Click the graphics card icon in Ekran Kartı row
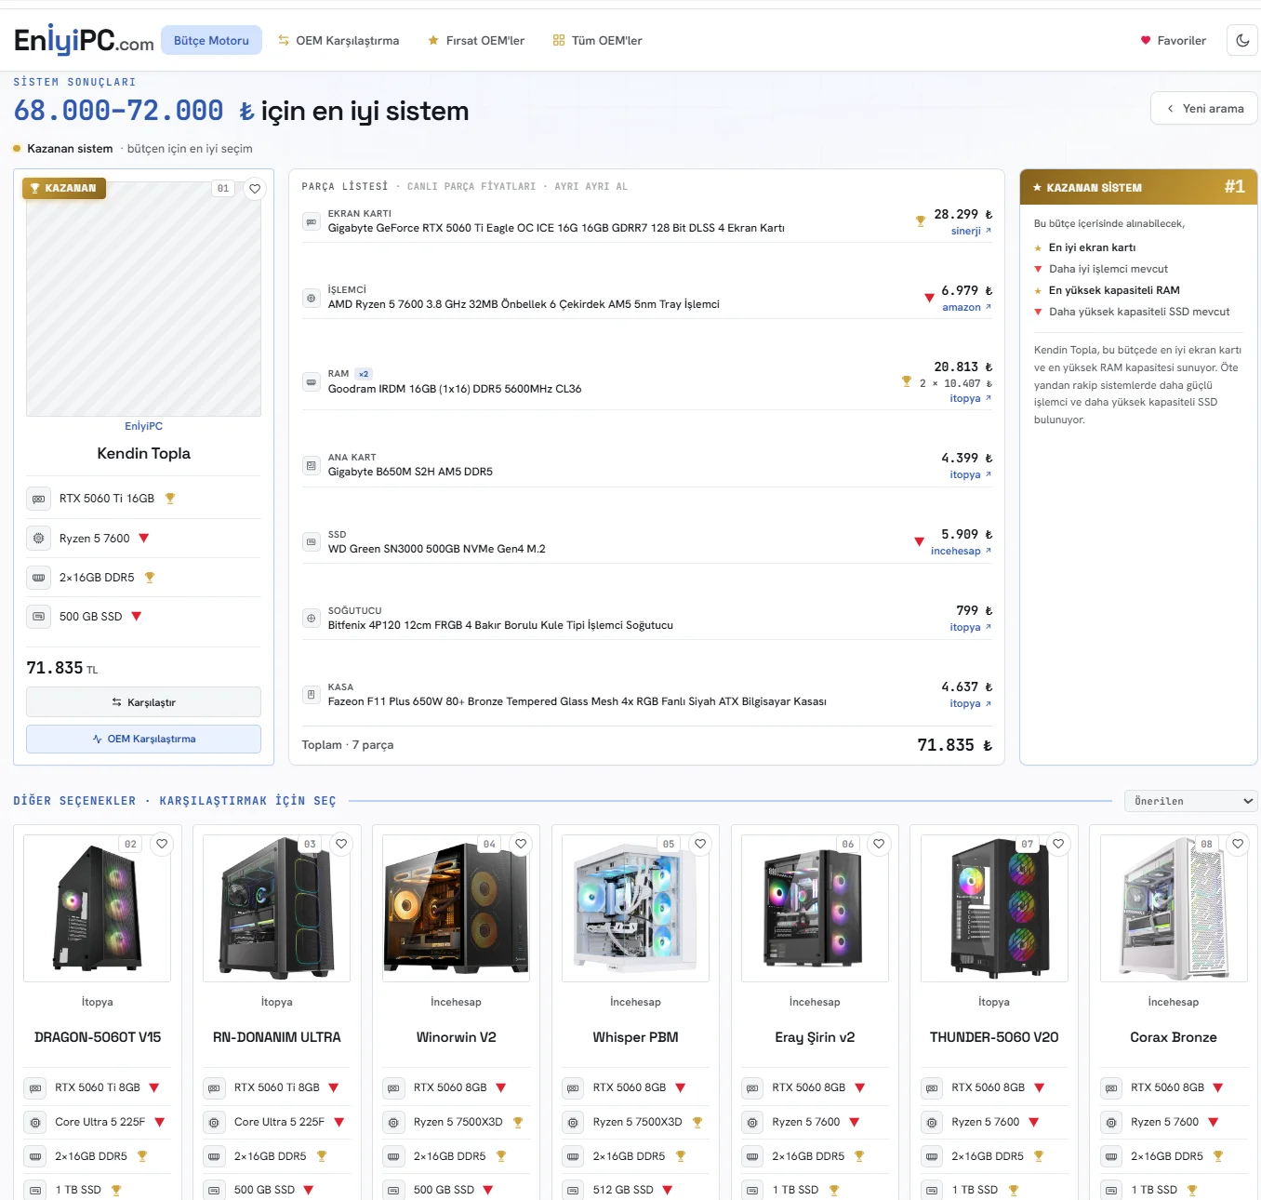Viewport: 1261px width, 1200px height. [311, 221]
